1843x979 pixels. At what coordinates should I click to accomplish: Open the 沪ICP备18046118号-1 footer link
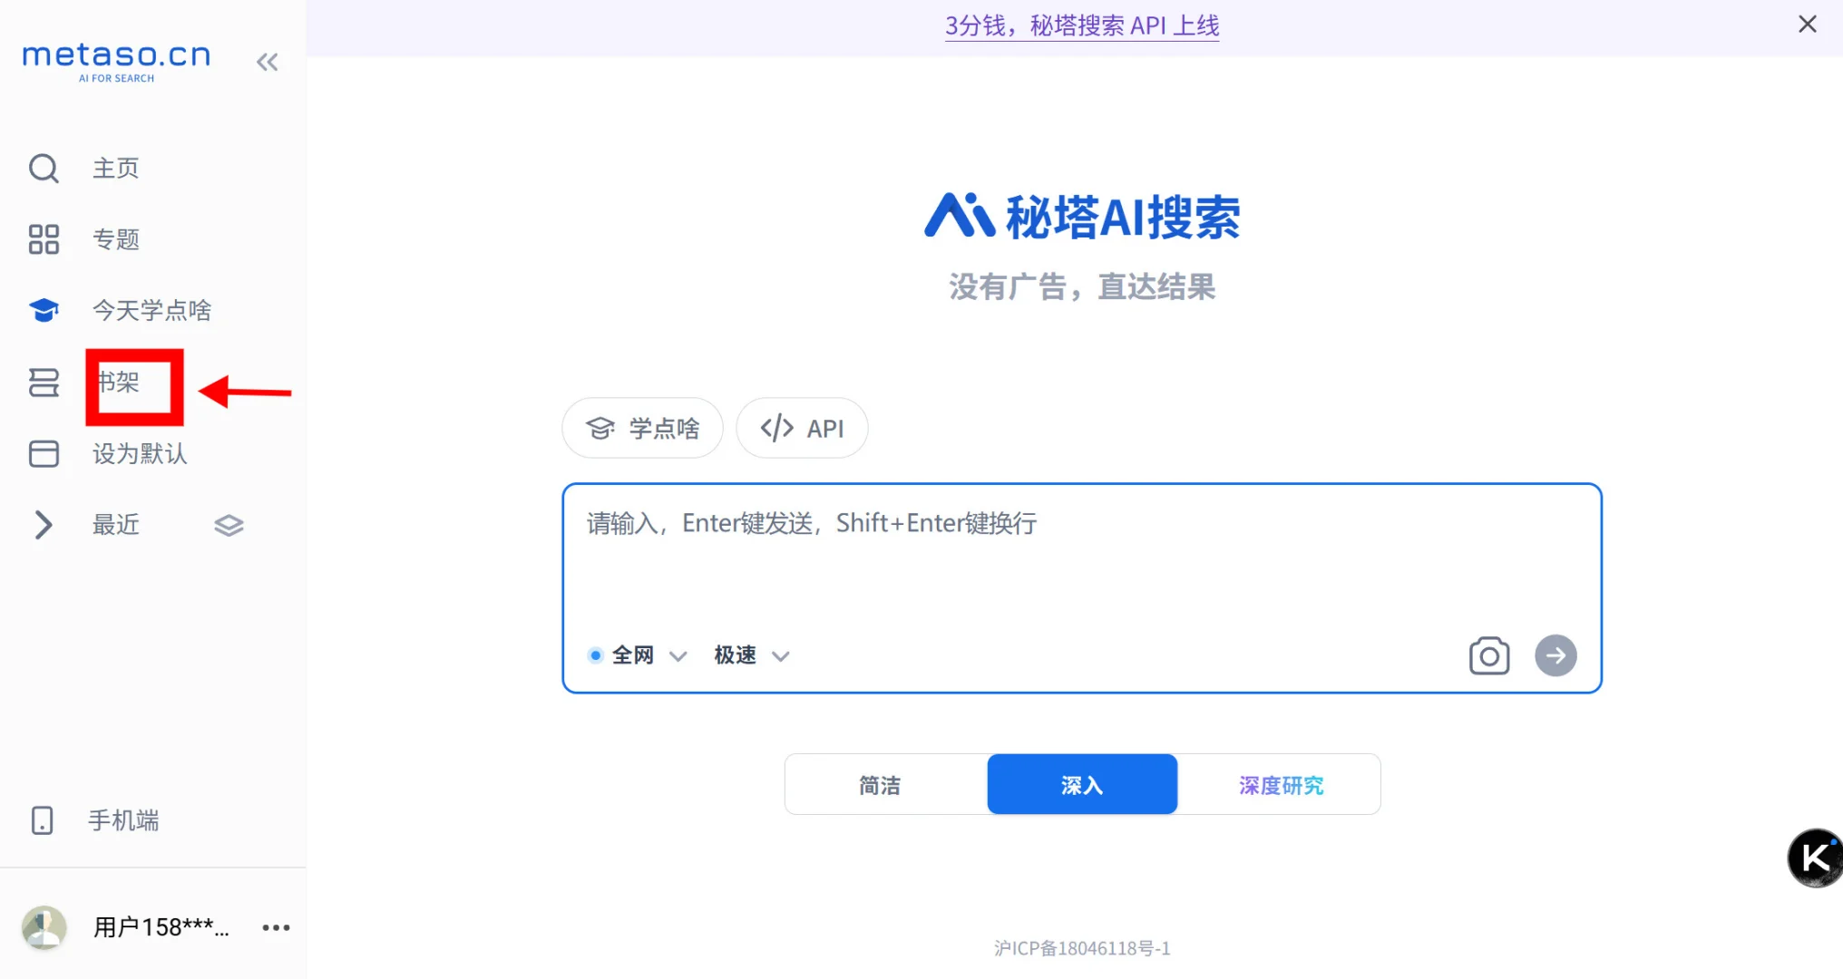tap(1082, 948)
